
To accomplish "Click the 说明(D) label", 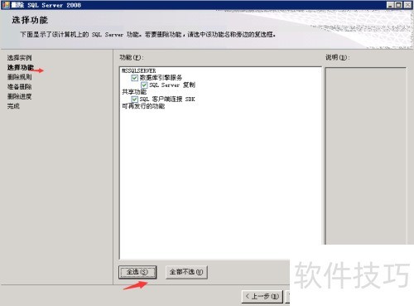I will tap(338, 57).
